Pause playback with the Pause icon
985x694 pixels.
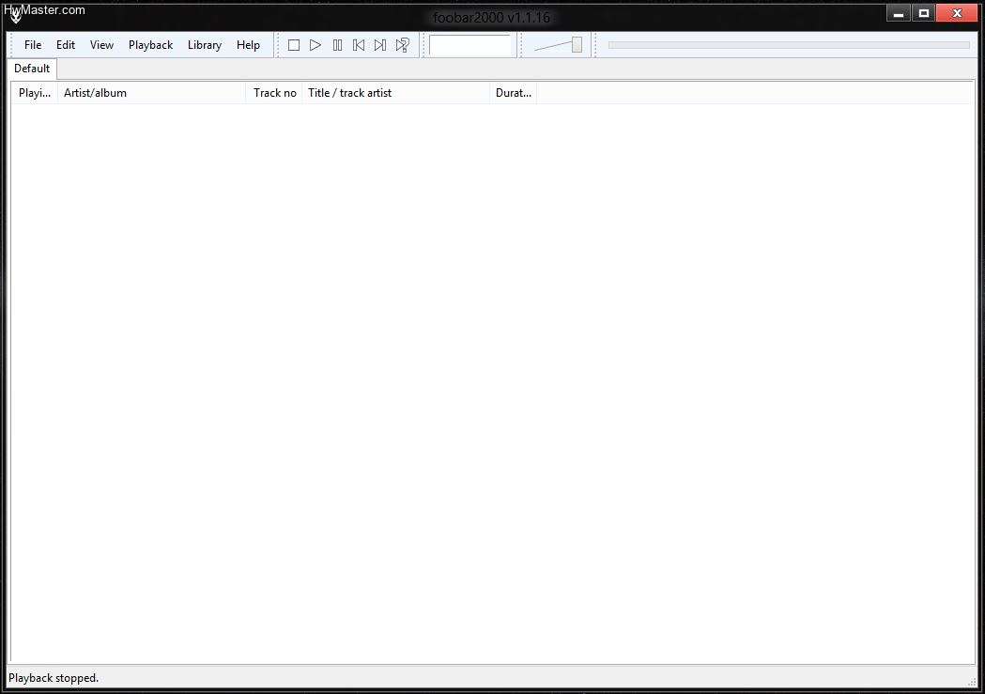click(x=337, y=45)
